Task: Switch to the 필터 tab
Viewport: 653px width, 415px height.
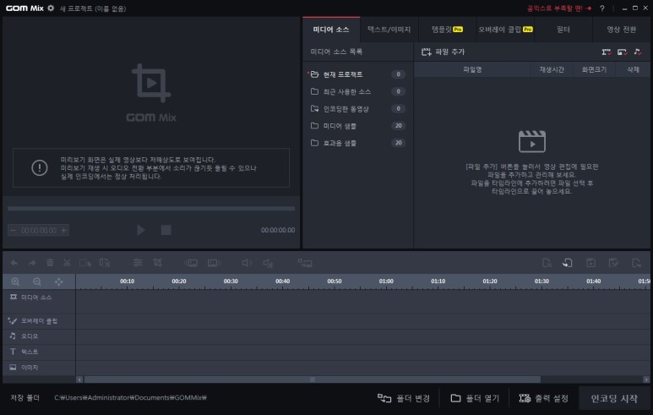Action: tap(563, 30)
